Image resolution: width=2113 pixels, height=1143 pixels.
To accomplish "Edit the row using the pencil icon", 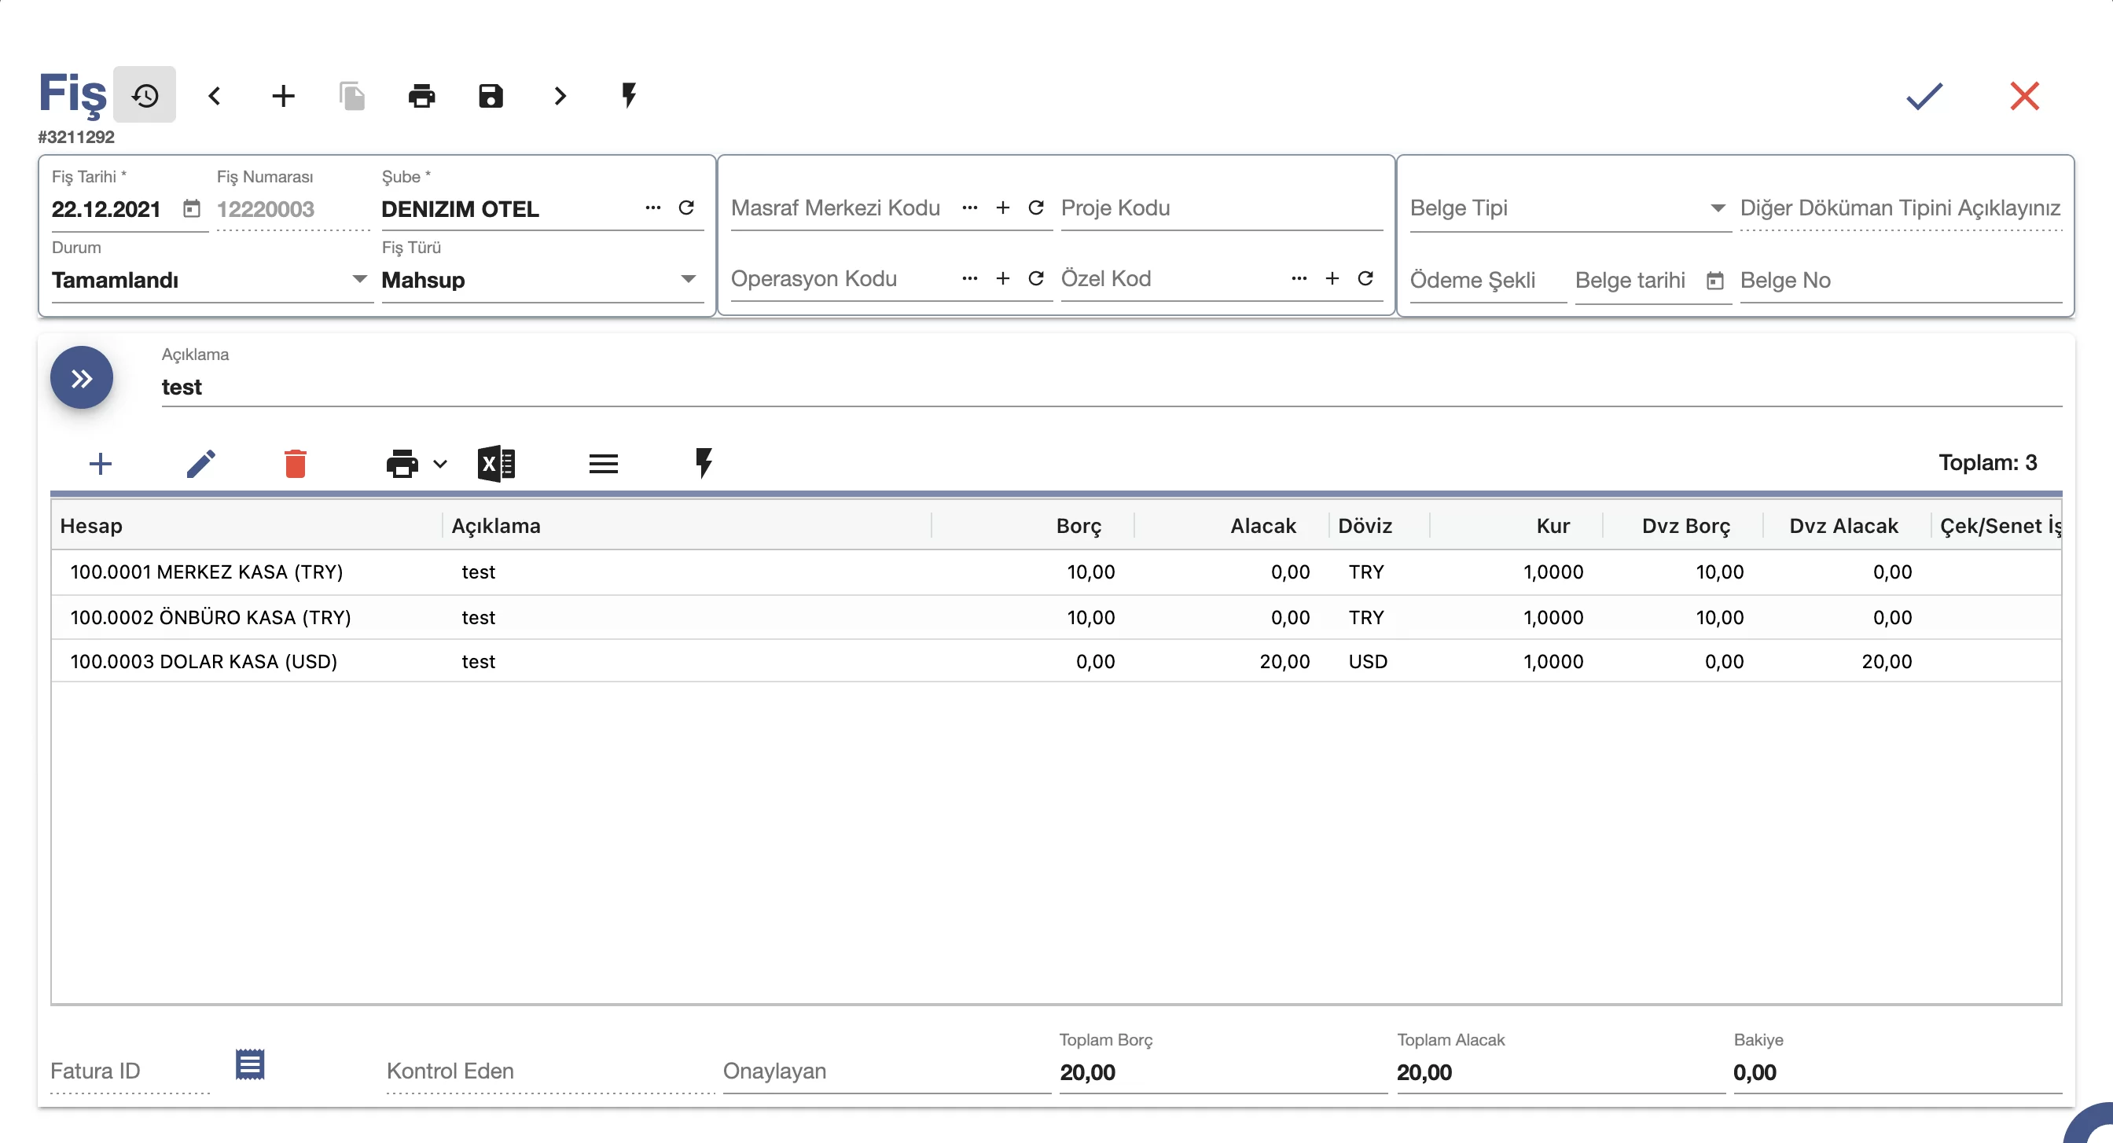I will click(x=201, y=464).
